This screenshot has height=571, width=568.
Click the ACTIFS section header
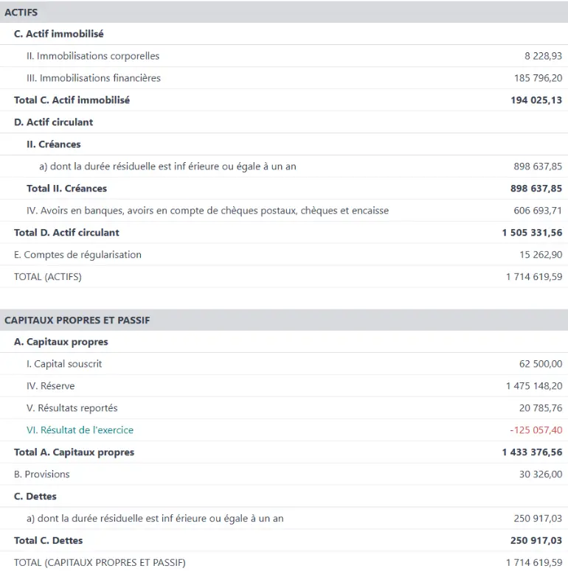[x=21, y=13]
